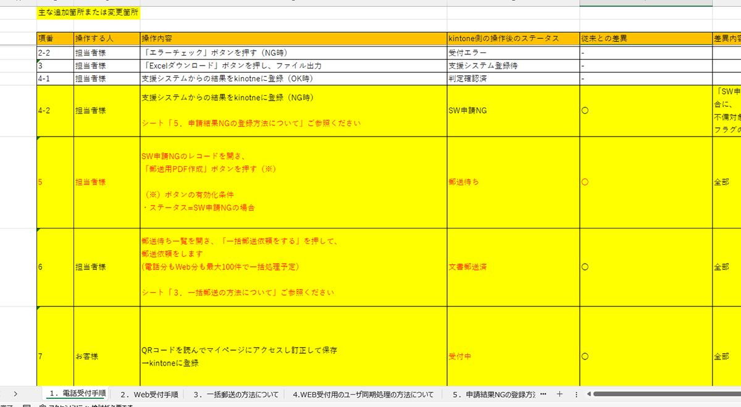Select the item number 4-1 cell
Screen dimensions: 741x407
55,78
